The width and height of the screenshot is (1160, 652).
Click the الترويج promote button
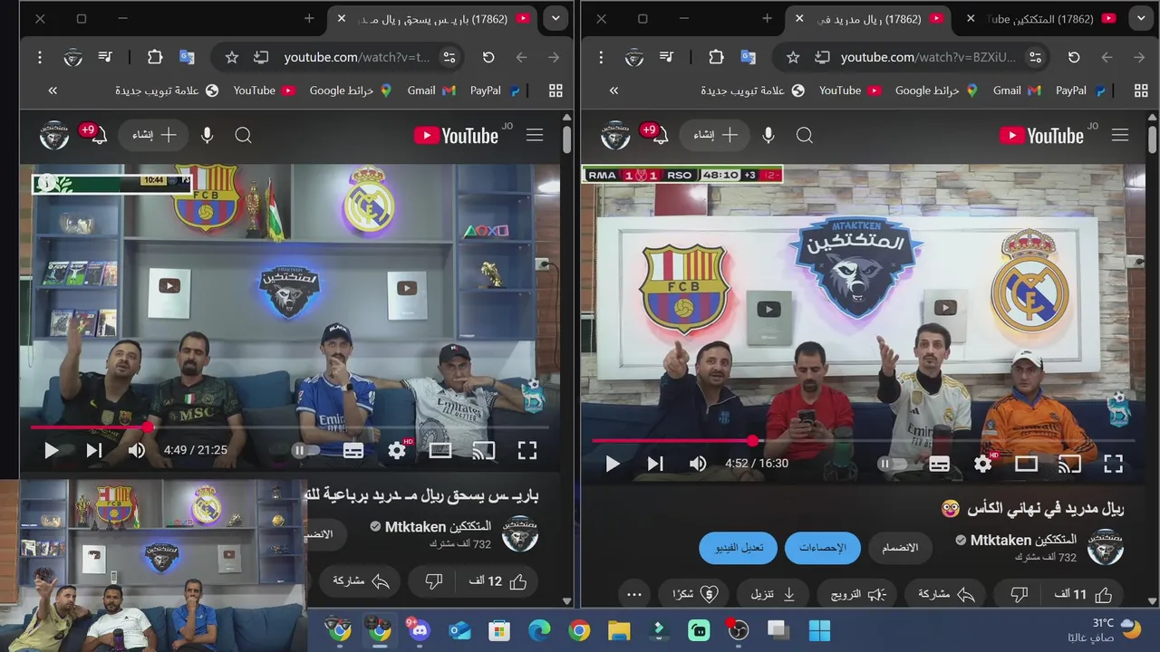(x=857, y=595)
